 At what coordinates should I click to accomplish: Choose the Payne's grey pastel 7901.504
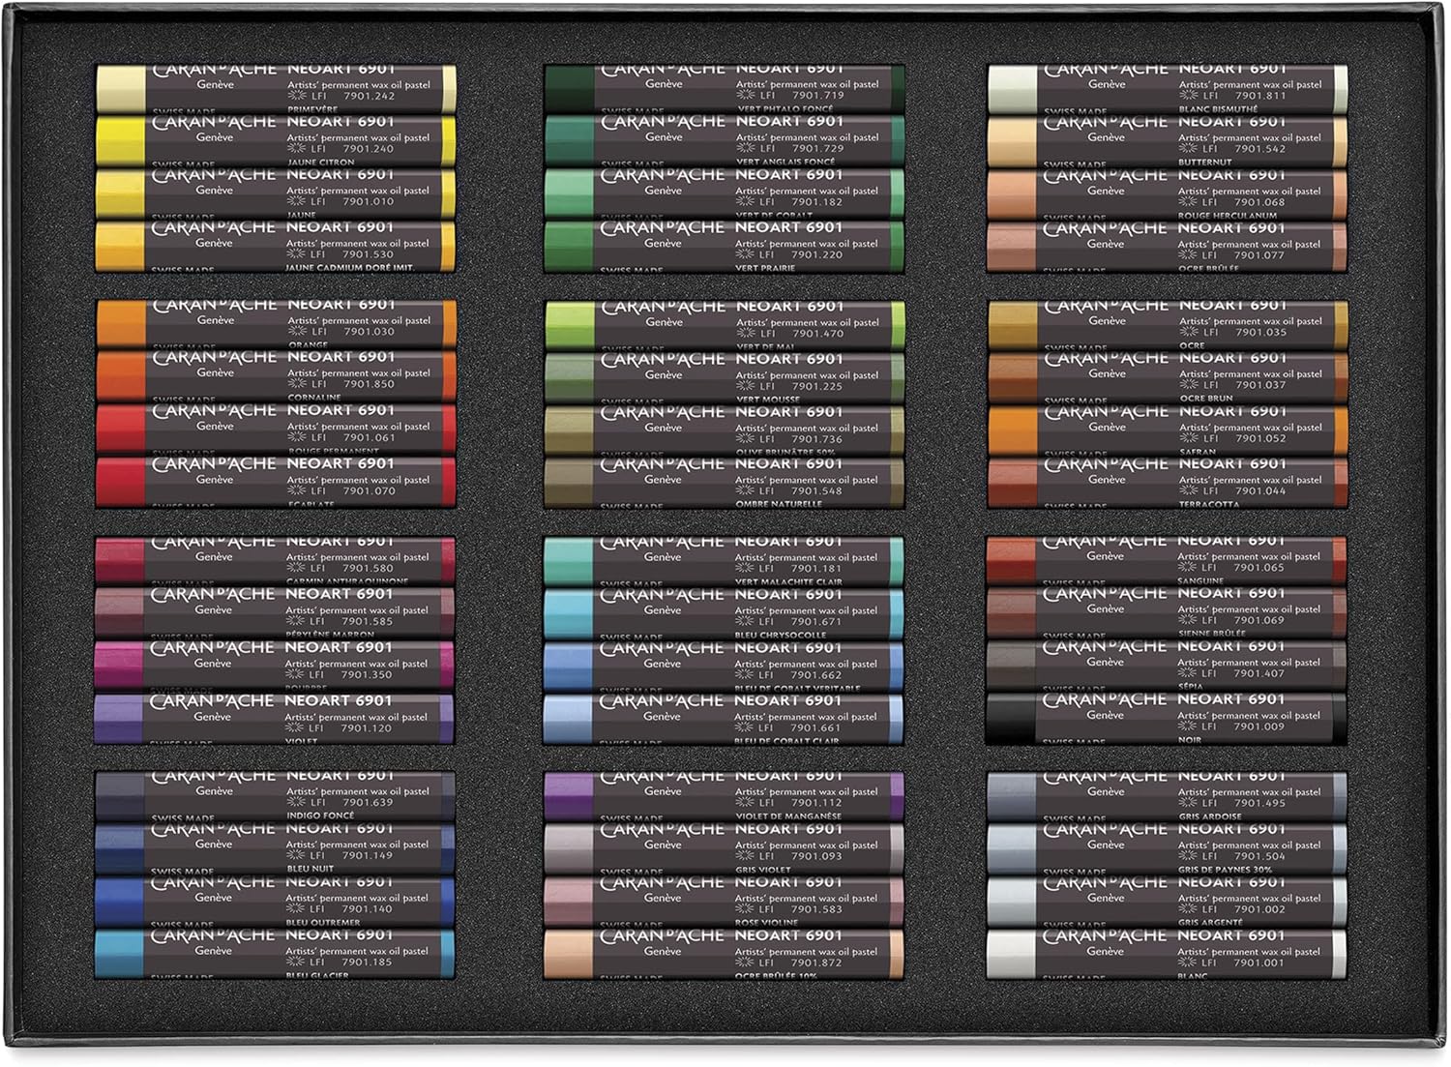coord(1168,848)
